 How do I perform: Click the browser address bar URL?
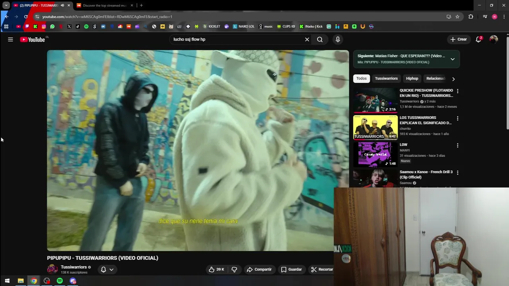point(107,17)
